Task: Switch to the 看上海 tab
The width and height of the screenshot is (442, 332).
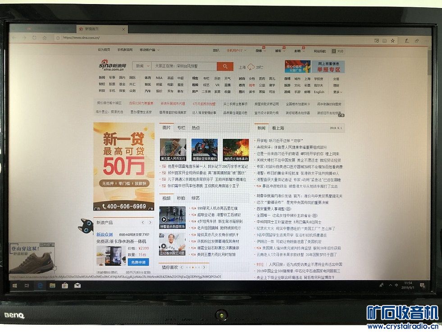Action: click(278, 128)
